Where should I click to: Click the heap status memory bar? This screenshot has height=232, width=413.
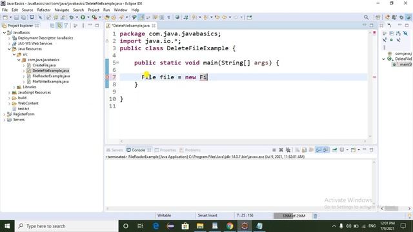click(x=293, y=216)
